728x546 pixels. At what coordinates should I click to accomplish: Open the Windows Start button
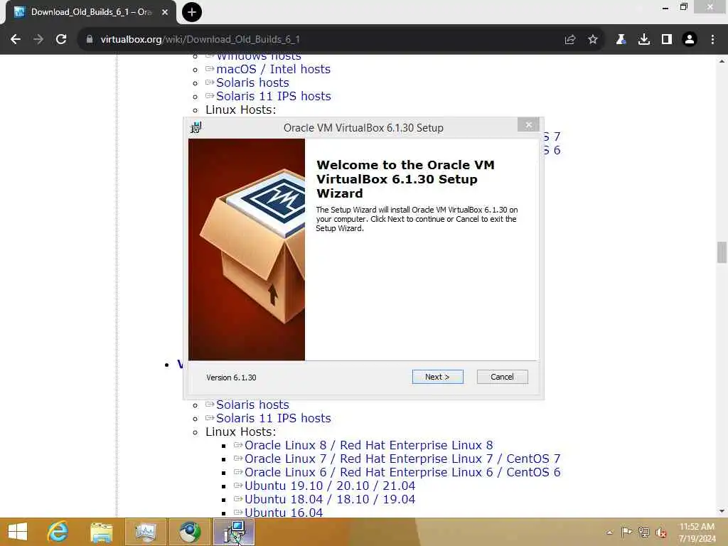pos(18,532)
